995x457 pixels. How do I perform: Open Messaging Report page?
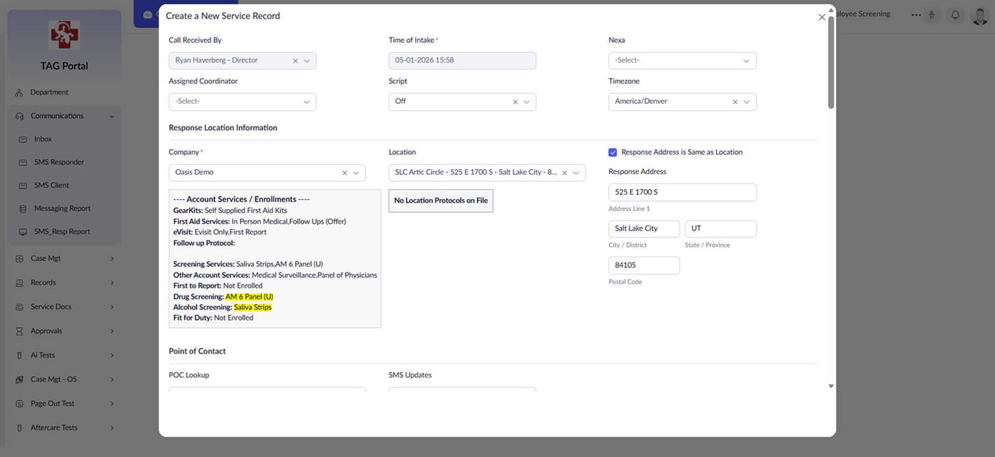click(62, 209)
